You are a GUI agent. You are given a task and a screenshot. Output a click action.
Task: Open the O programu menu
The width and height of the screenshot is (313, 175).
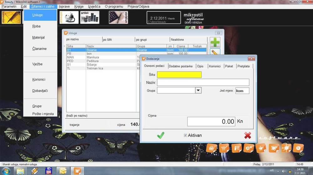tap(114, 6)
